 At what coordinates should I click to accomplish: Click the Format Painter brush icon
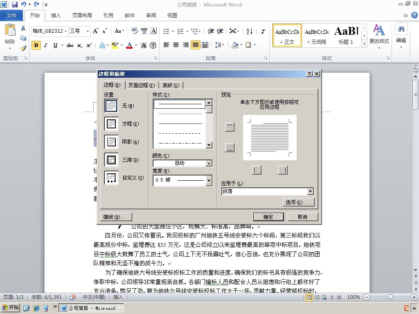[x=23, y=48]
